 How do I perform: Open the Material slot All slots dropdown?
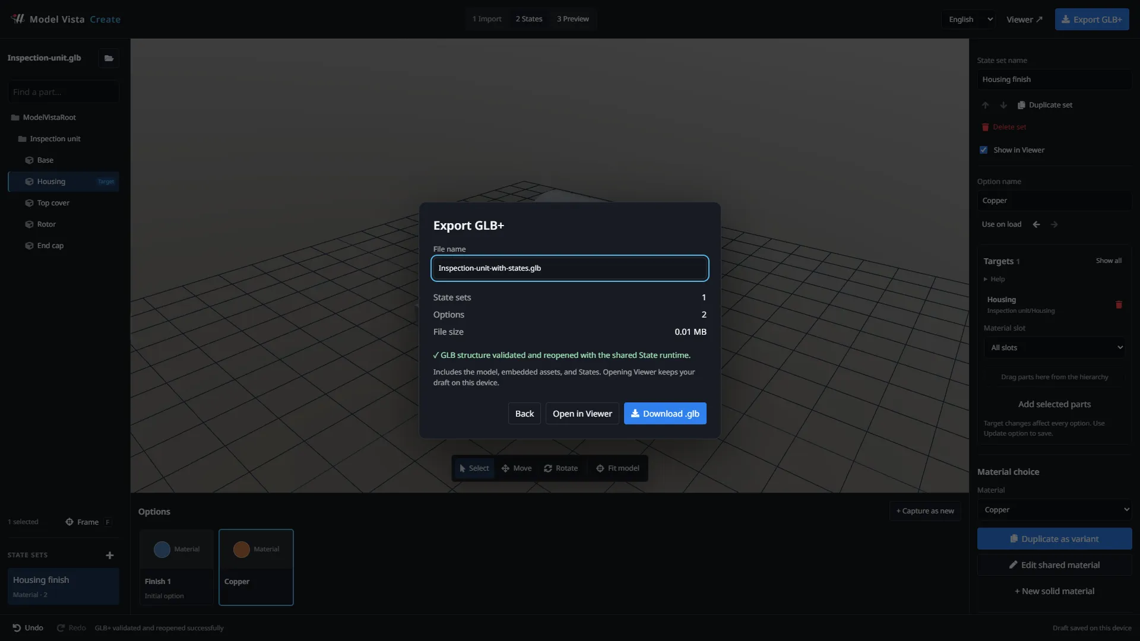[1054, 348]
